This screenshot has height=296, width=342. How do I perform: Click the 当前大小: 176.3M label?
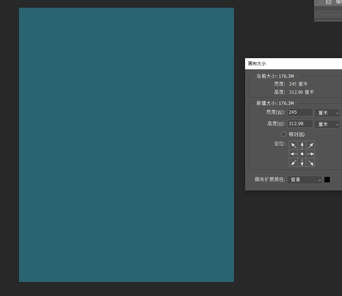coord(275,76)
